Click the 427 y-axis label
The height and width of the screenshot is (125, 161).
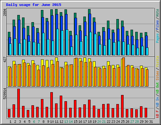[5, 60]
